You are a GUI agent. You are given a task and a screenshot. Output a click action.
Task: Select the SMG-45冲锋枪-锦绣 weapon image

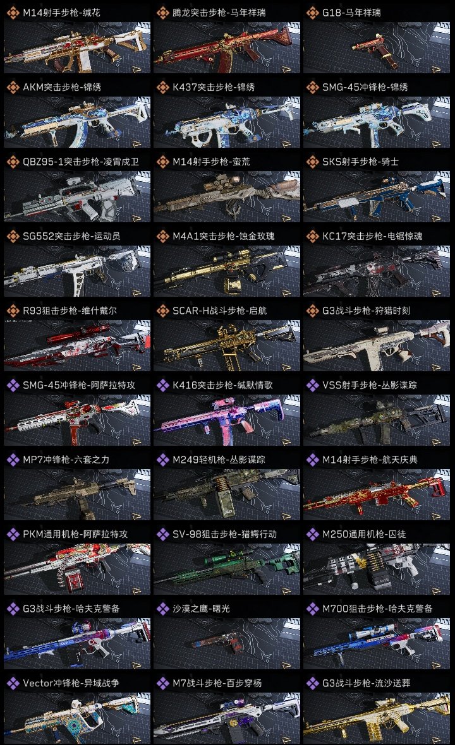click(x=377, y=122)
